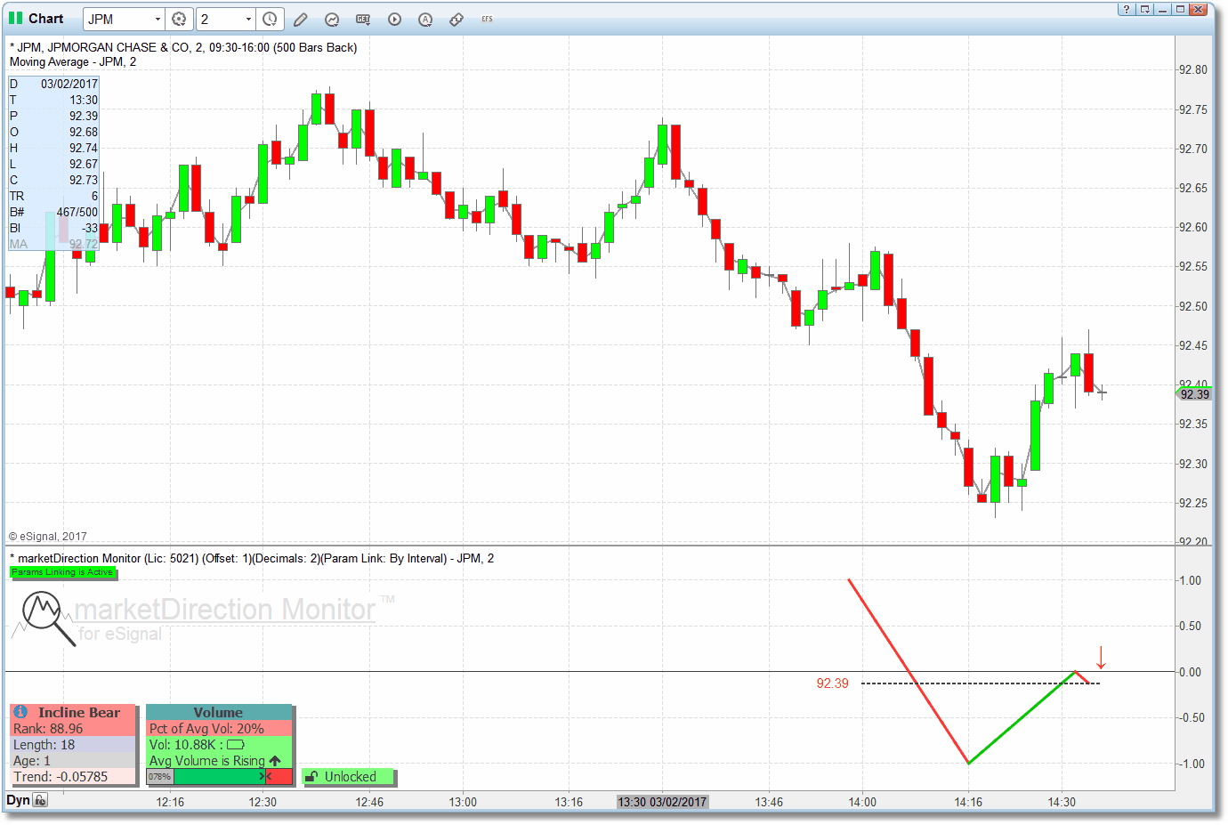Click the Rank: 88.96 row
Viewport: 1228px width, 825px height.
73,729
